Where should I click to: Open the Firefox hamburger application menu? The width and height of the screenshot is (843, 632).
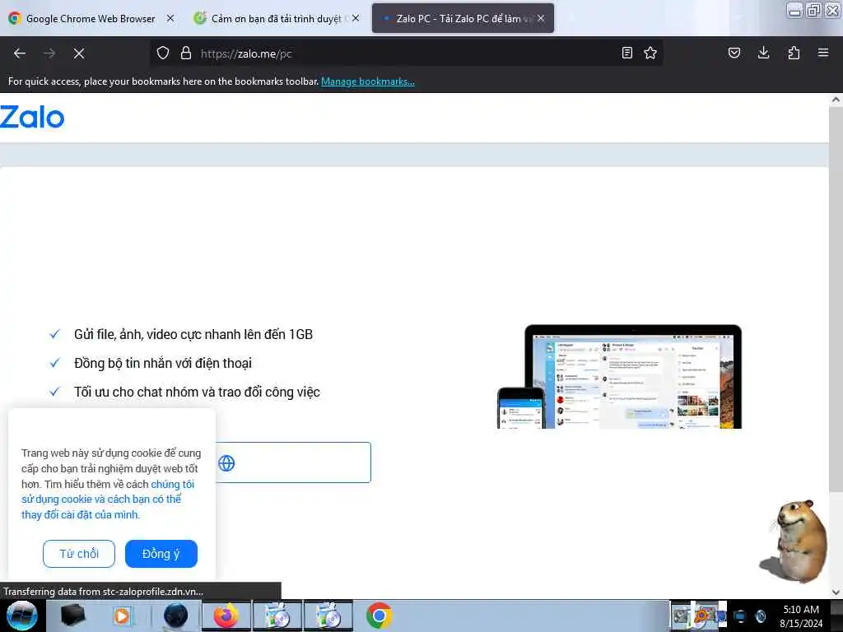(823, 53)
